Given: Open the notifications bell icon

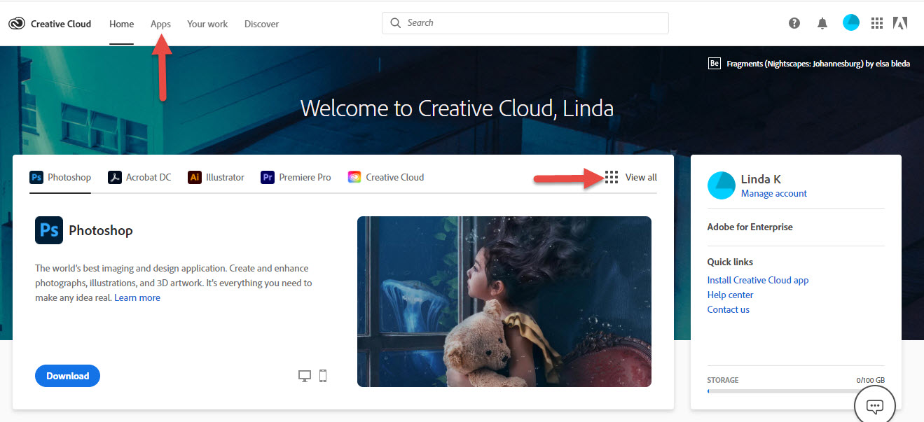Looking at the screenshot, I should [x=822, y=23].
